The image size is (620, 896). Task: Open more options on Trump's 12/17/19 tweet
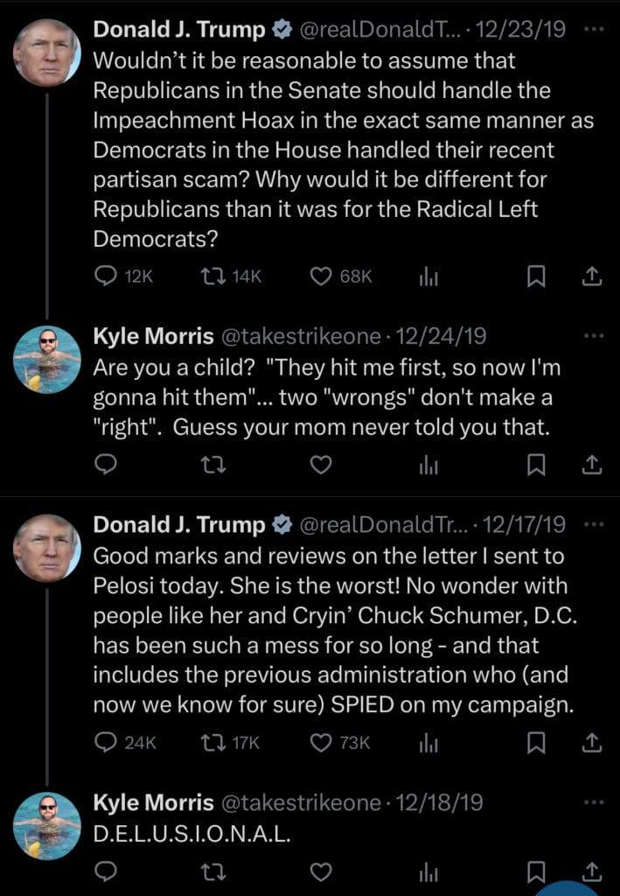pos(593,525)
